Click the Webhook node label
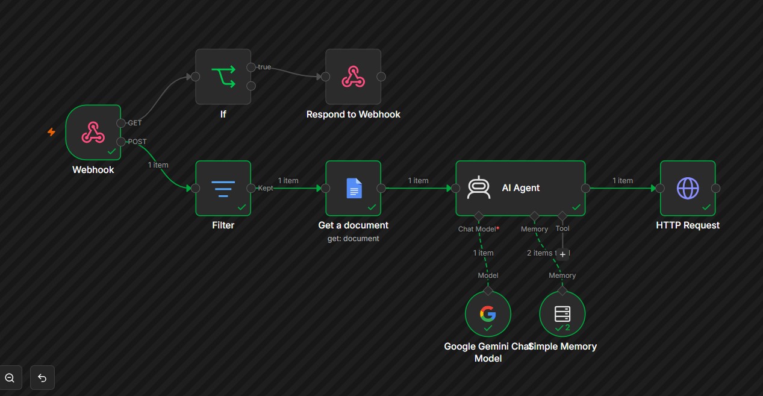 pyautogui.click(x=93, y=170)
